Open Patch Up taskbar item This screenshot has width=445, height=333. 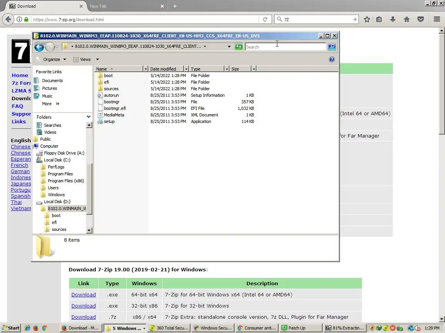(x=301, y=328)
